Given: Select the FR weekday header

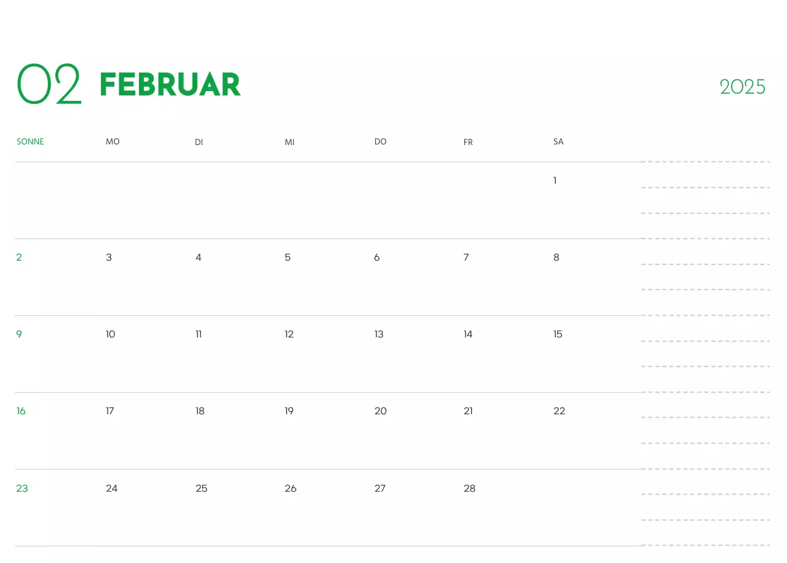Looking at the screenshot, I should point(468,143).
